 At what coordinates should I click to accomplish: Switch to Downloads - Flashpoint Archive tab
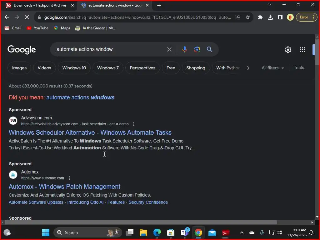point(40,5)
